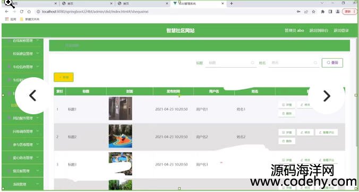
Task: Open the browser profile avatar icon
Action: (x=338, y=12)
